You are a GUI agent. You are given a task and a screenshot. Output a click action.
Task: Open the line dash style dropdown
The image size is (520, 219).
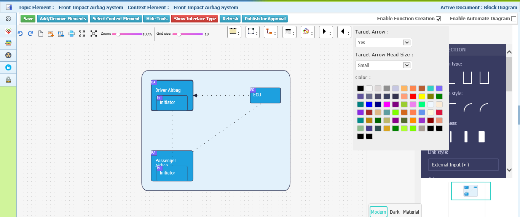(289, 32)
